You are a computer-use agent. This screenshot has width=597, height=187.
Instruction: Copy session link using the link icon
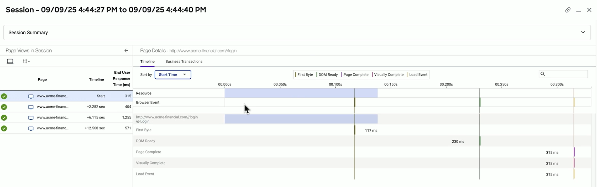pos(568,10)
